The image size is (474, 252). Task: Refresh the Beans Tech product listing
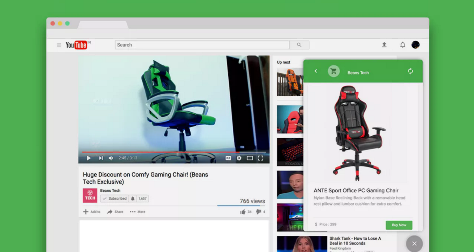pos(411,71)
